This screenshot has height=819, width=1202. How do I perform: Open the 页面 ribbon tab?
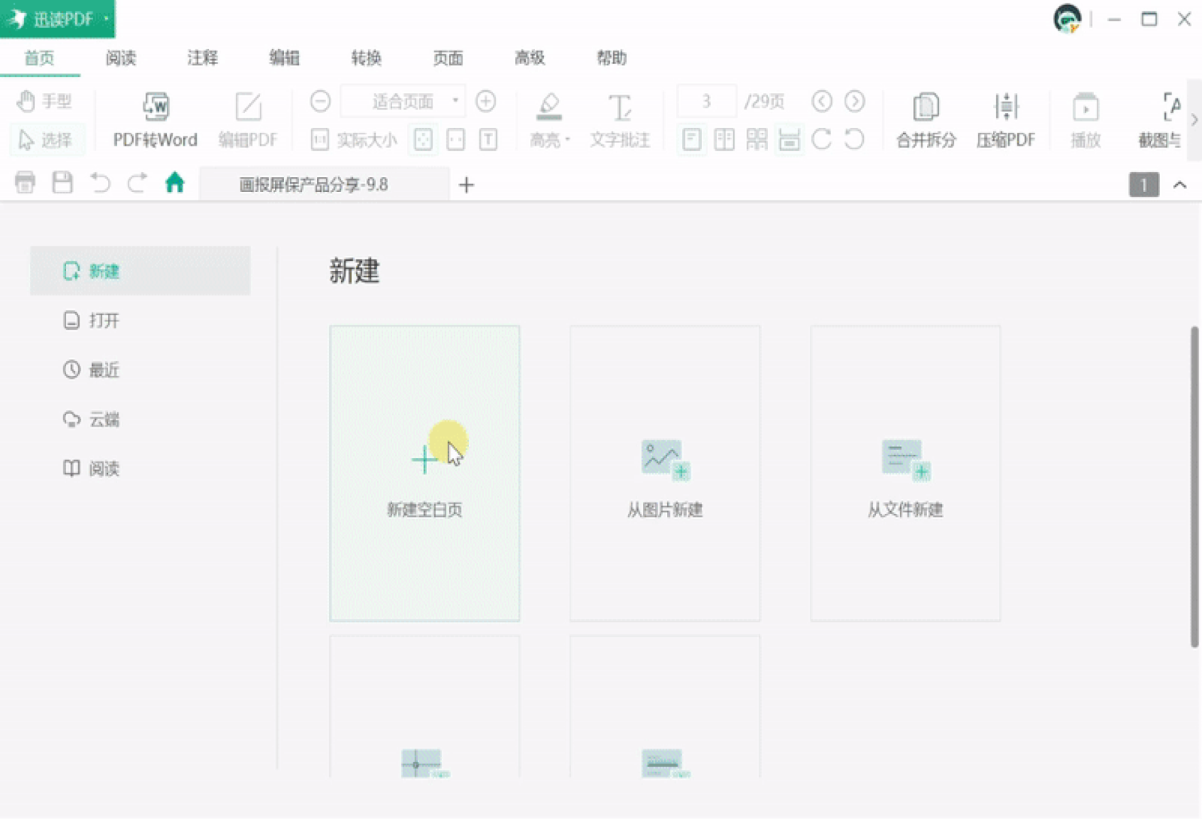[448, 58]
